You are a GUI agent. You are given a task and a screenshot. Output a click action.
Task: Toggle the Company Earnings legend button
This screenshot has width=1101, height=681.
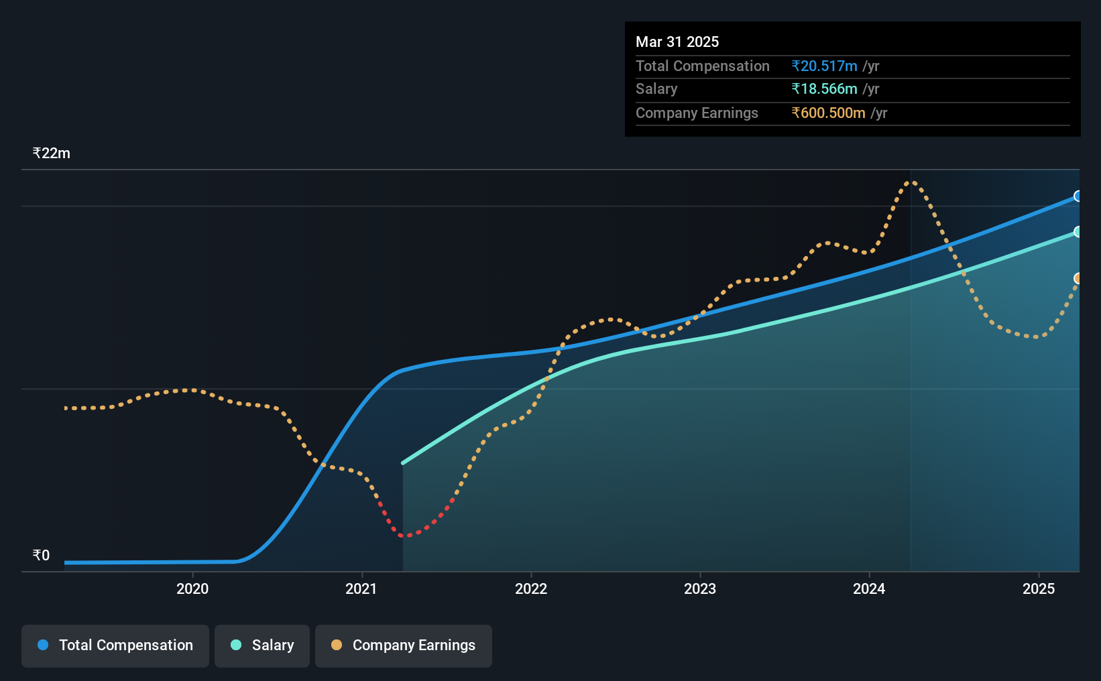(x=404, y=645)
